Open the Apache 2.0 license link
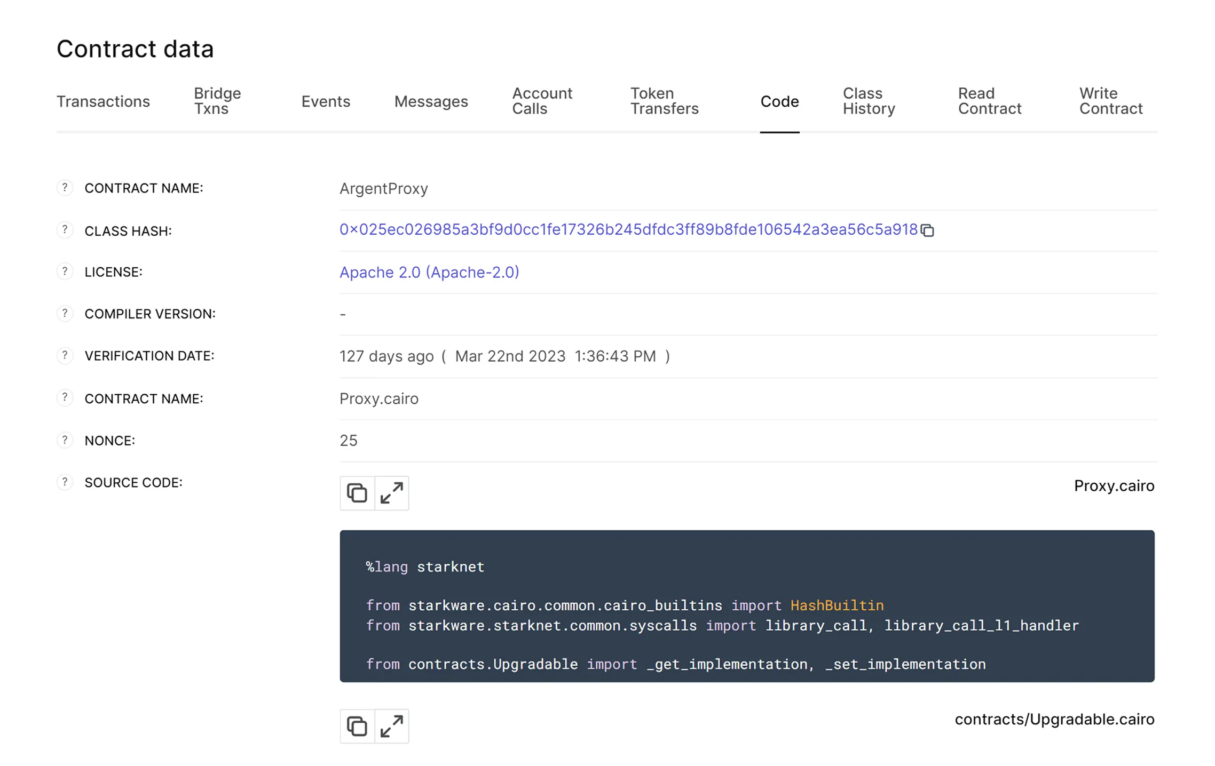 click(429, 272)
